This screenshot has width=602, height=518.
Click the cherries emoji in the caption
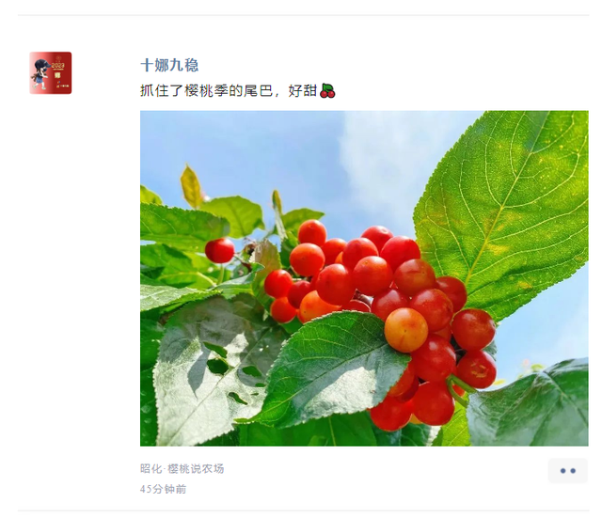[x=327, y=91]
